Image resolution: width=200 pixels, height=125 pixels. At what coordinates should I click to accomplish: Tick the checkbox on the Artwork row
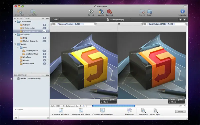(x=47, y=25)
